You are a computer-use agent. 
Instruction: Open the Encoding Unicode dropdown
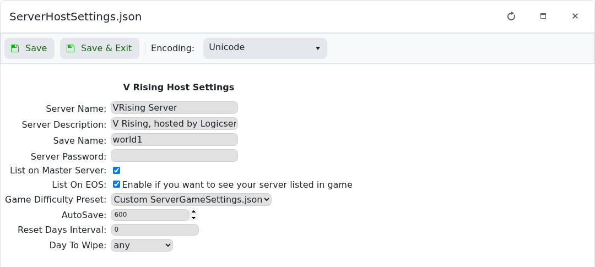(x=265, y=48)
